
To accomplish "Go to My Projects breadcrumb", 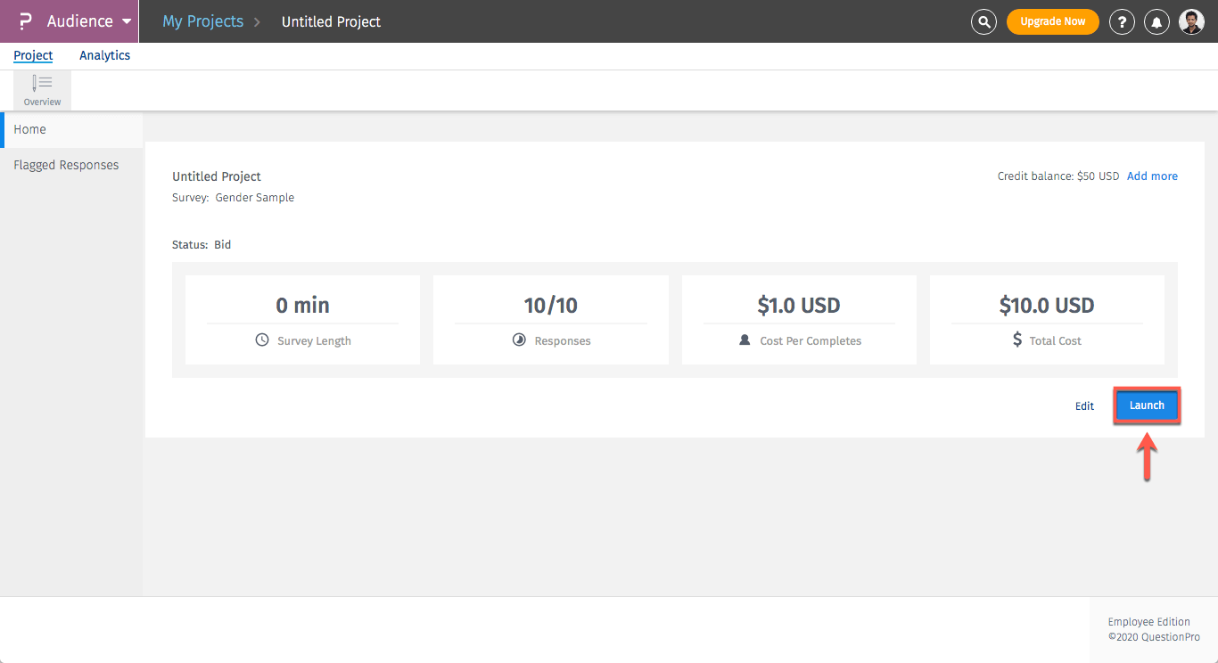I will coord(202,21).
